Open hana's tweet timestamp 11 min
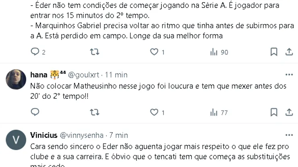Screen dimensions: 298x167 click(116, 75)
